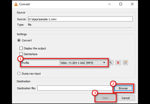Click the Convert window title bar
Screen dimensions: 150x104
(x=62, y=4)
